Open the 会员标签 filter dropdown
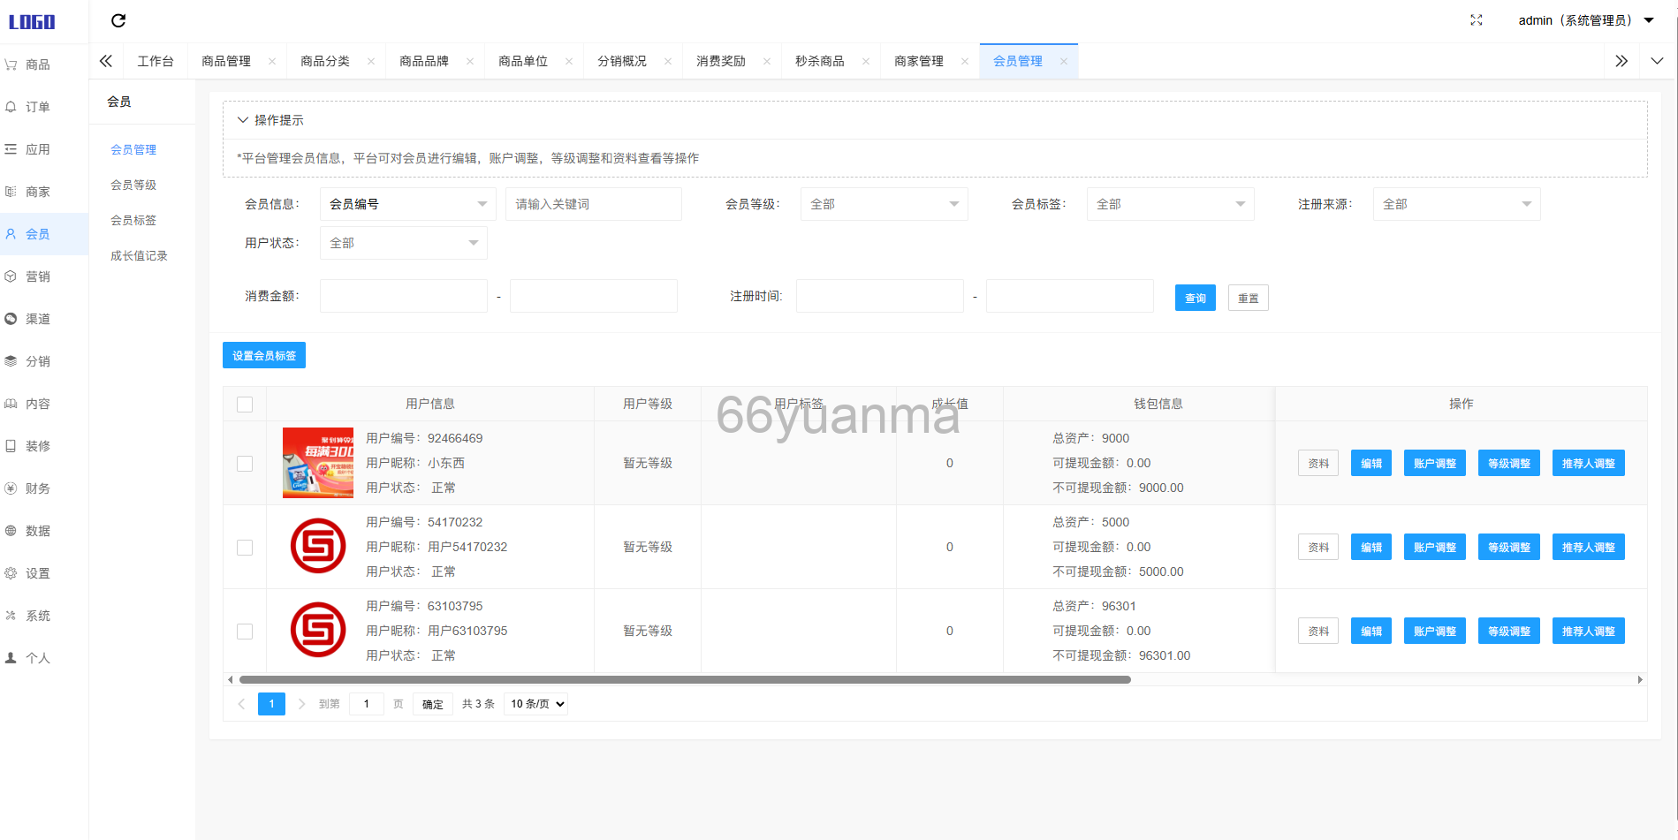 (x=1170, y=204)
